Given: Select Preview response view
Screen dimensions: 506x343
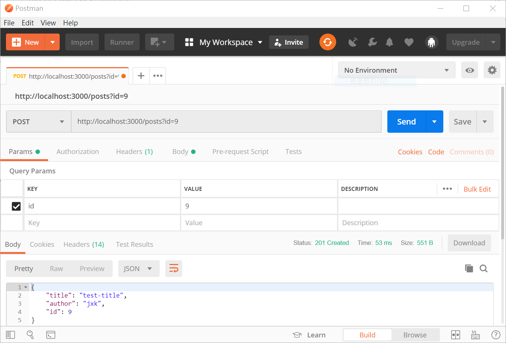Looking at the screenshot, I should [92, 268].
